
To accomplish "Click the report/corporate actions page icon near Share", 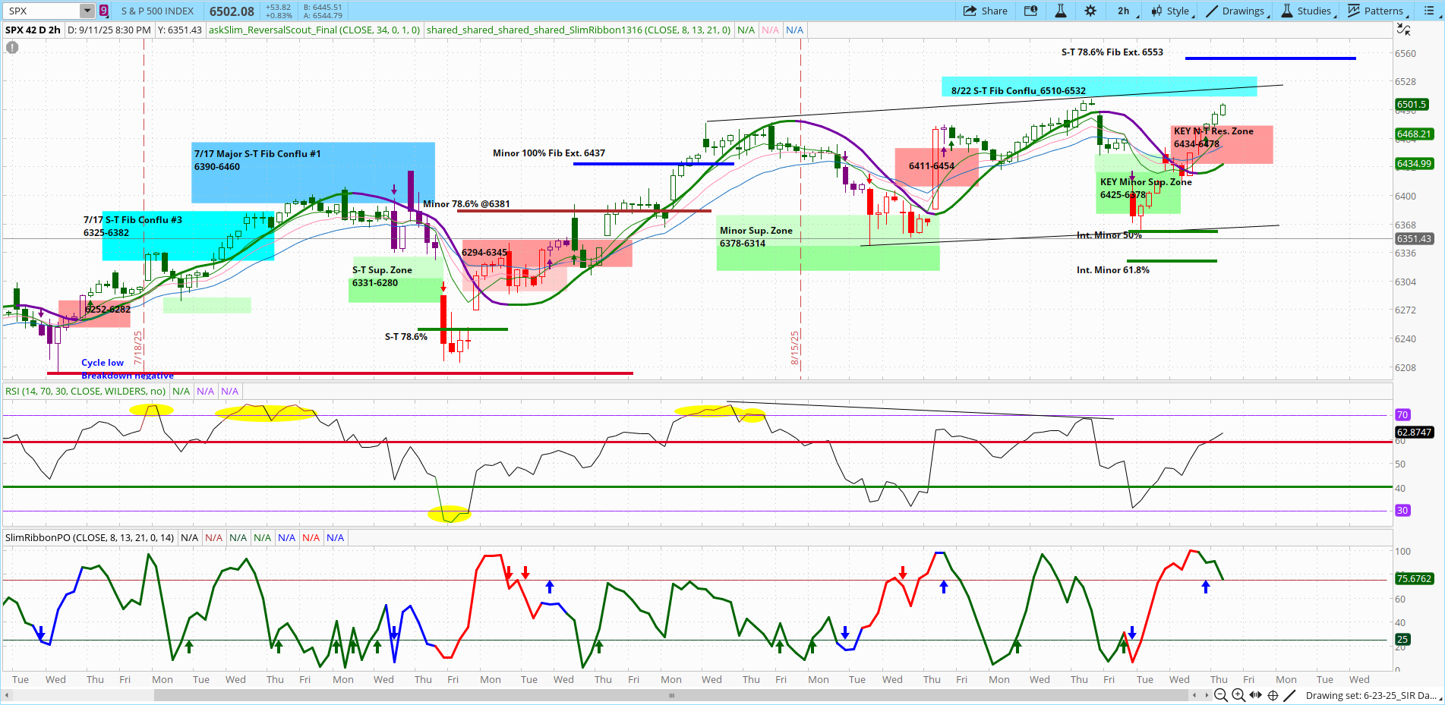I will pyautogui.click(x=1030, y=11).
